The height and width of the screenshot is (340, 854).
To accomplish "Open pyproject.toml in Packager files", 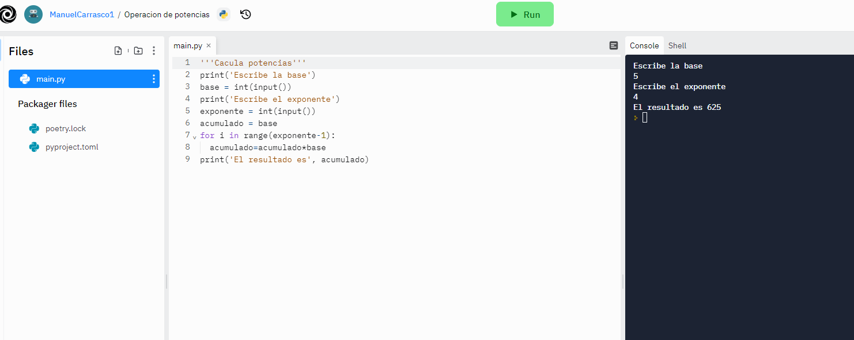I will (72, 147).
